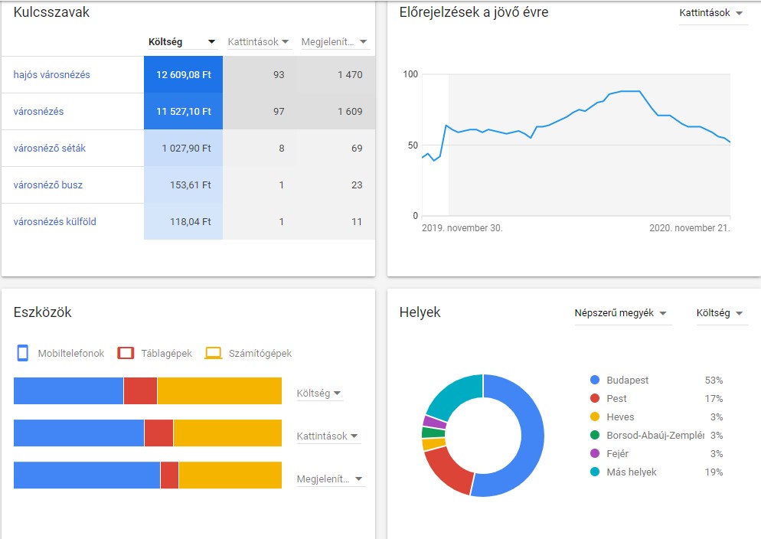The image size is (761, 539).
Task: Open the városnéző séták keyword link
Action: 50,148
